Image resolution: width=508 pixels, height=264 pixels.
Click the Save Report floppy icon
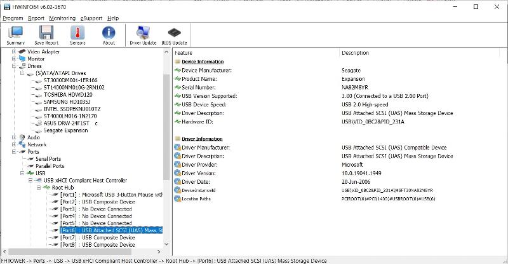46,35
